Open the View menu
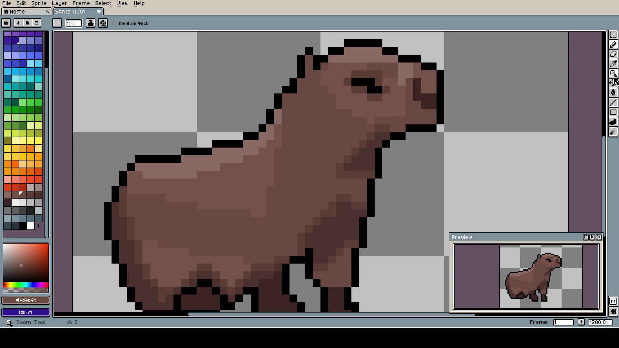The height and width of the screenshot is (348, 619). click(122, 3)
